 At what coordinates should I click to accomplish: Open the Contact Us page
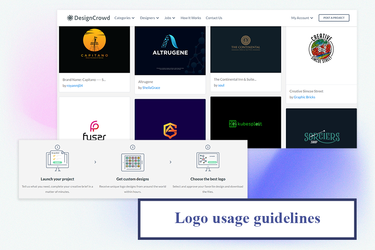(x=214, y=18)
